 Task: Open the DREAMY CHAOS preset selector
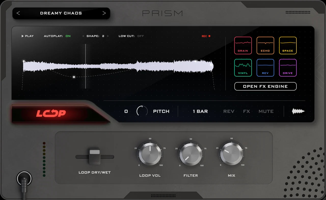61,13
